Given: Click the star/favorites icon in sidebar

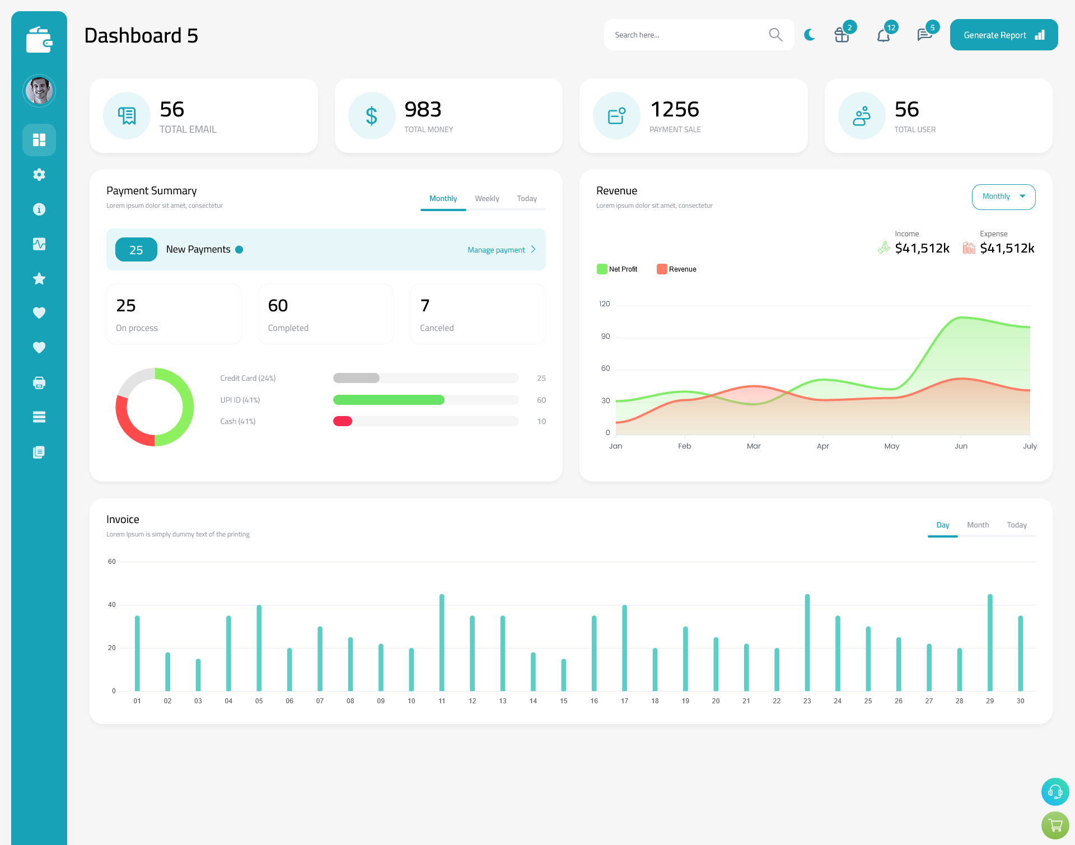Looking at the screenshot, I should (39, 278).
